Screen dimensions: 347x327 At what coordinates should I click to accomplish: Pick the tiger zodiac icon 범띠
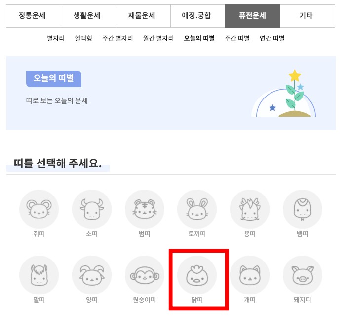point(144,209)
